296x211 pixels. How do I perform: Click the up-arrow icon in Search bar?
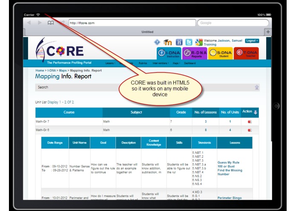click(x=257, y=87)
